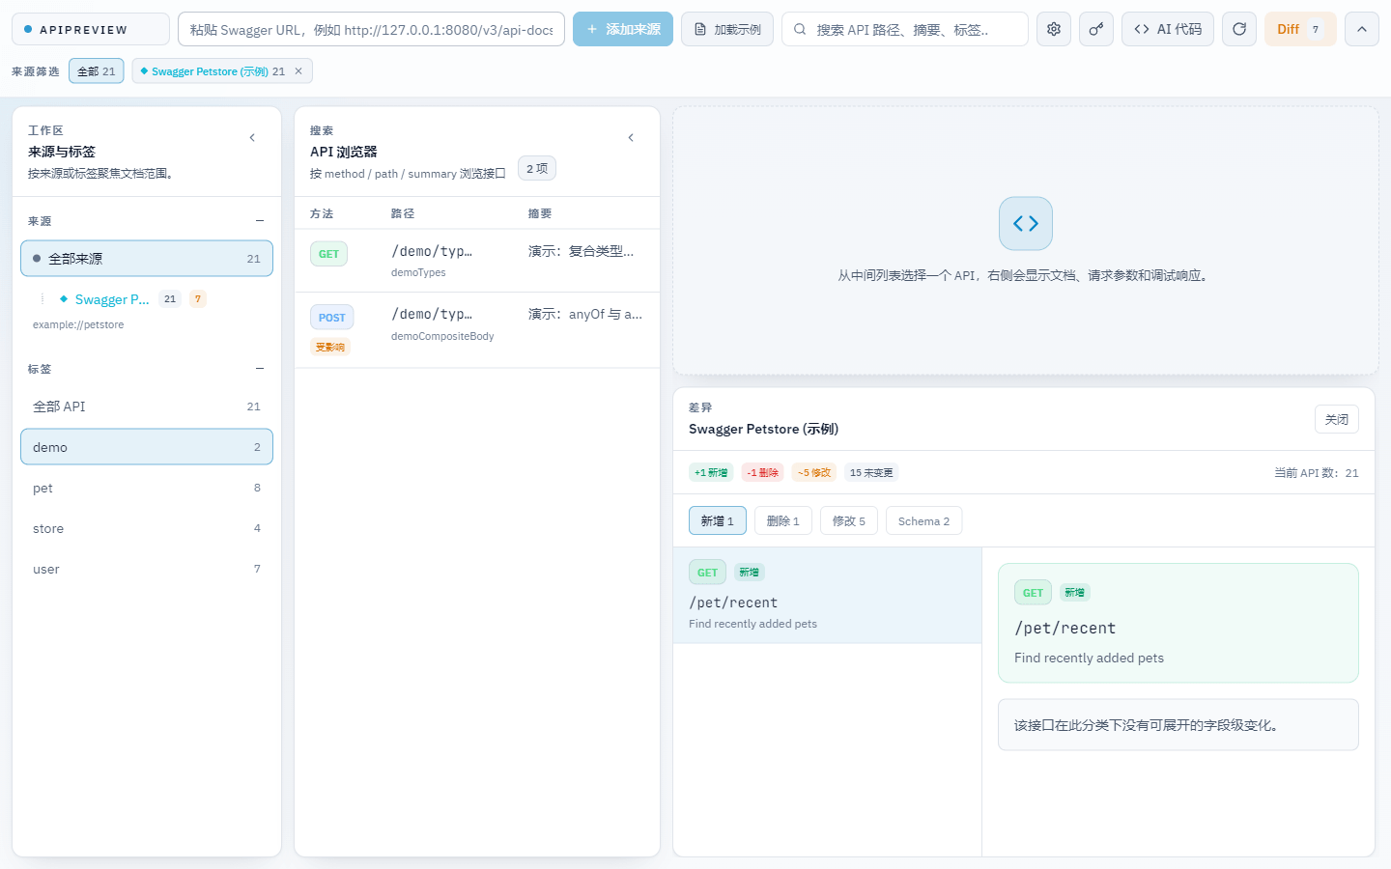
Task: Collapse the API 浏览器 panel chevron
Action: coord(631,138)
